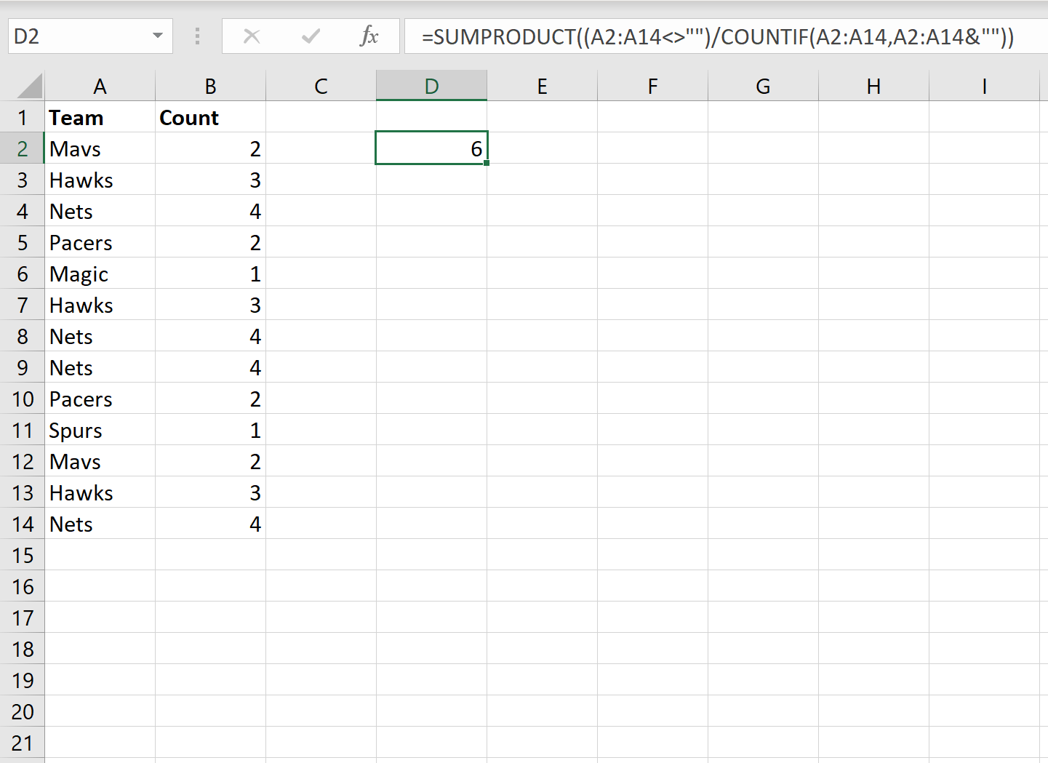
Task: Select cell D2 containing value 6
Action: pos(431,148)
